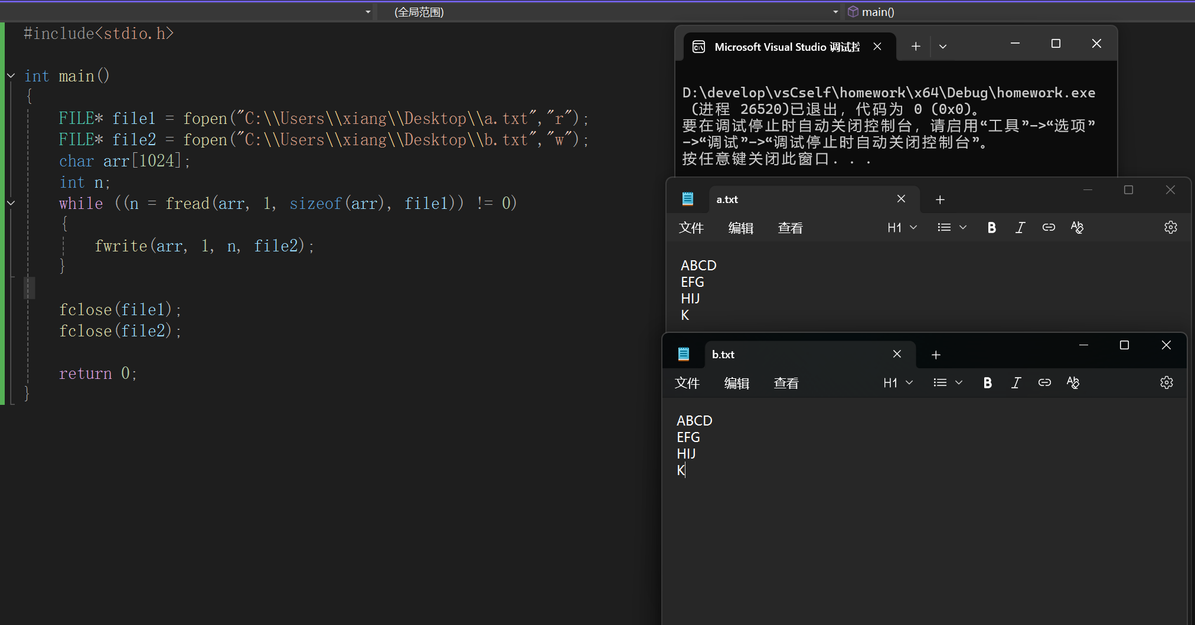This screenshot has width=1195, height=625.
Task: Toggle bold in b.txt Notepad
Action: pyautogui.click(x=988, y=383)
